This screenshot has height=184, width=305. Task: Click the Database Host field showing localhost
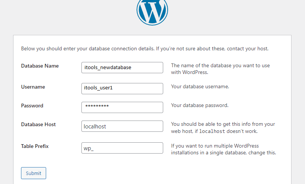[x=122, y=126]
